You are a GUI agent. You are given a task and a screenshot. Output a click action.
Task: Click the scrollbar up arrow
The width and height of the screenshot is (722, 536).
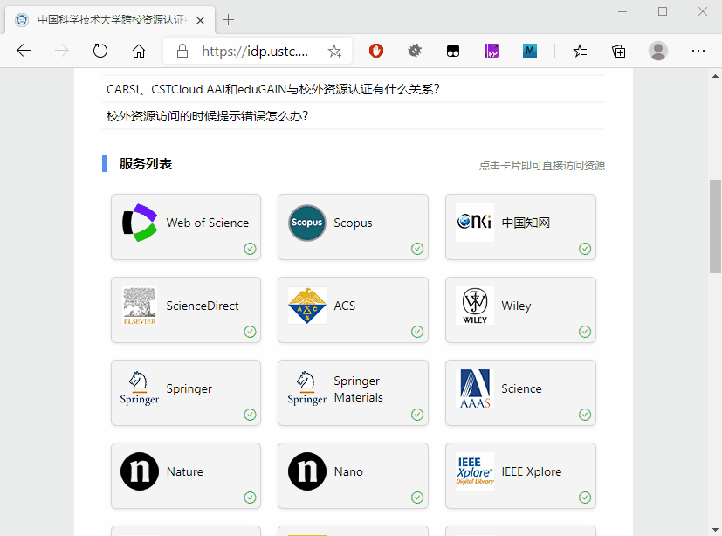[715, 76]
